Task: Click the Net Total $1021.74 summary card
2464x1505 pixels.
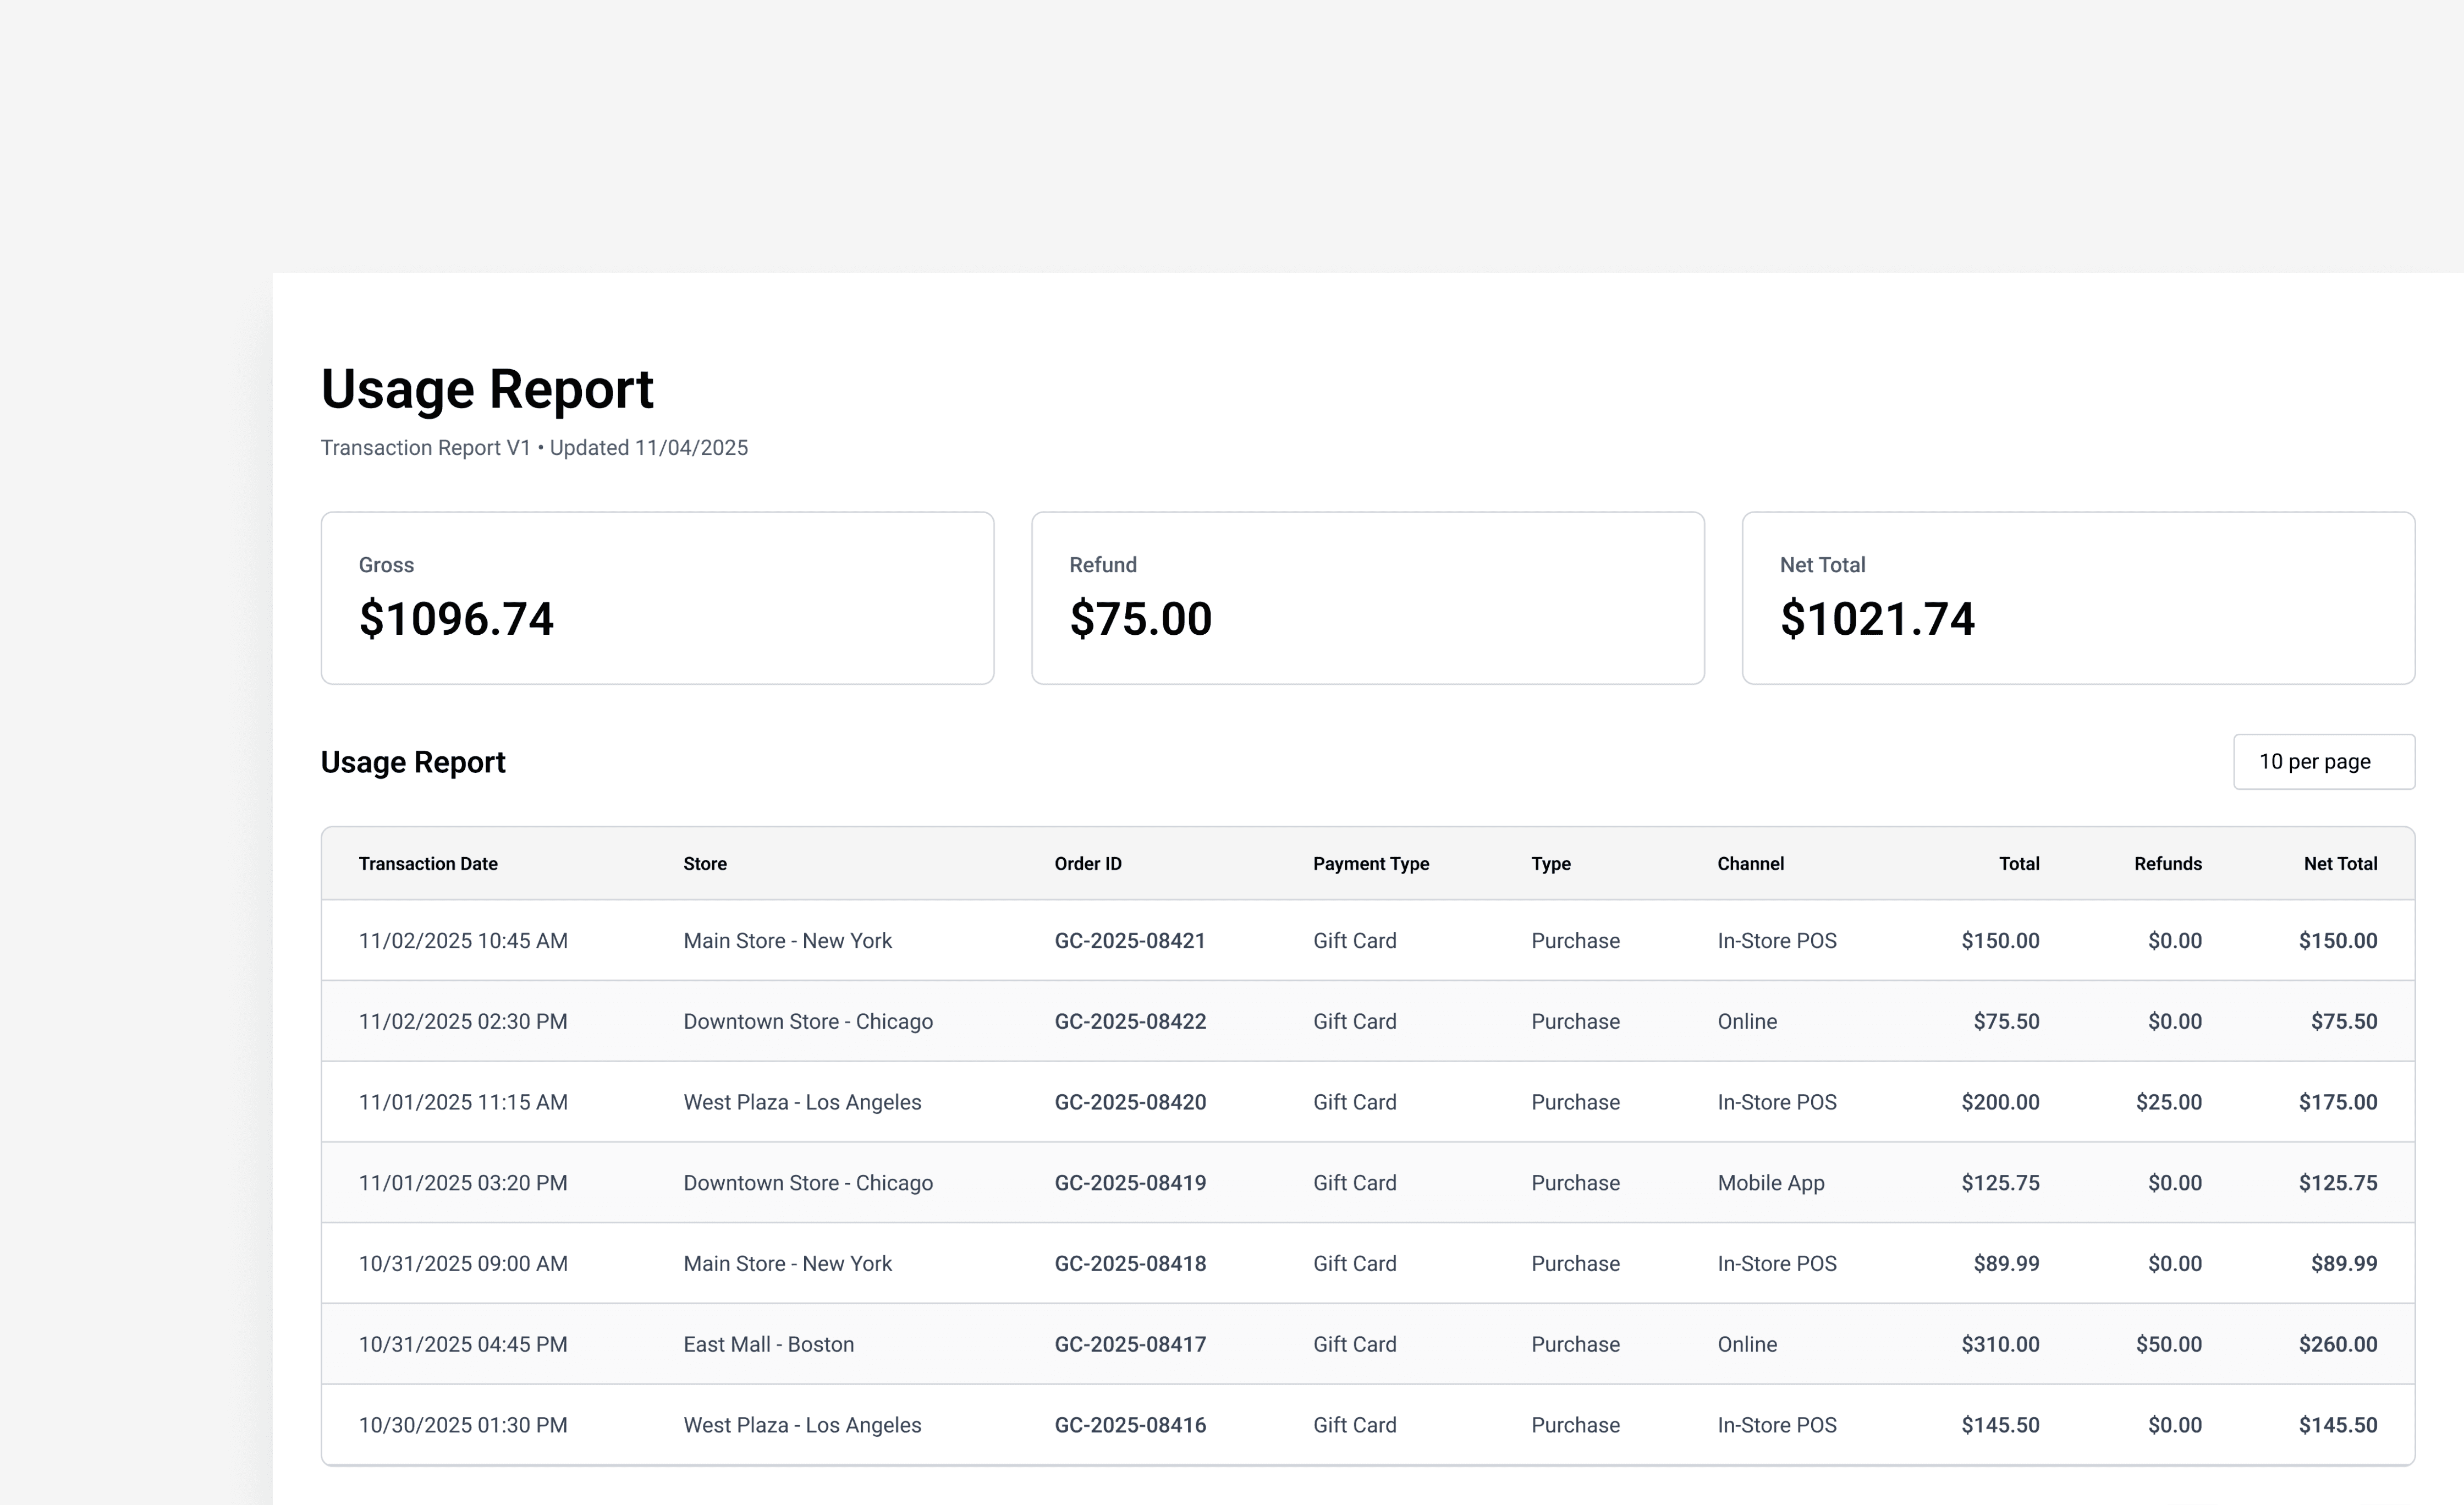Action: [2078, 598]
